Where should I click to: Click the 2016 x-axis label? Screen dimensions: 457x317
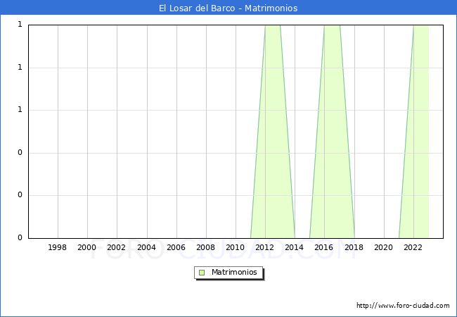(x=324, y=247)
